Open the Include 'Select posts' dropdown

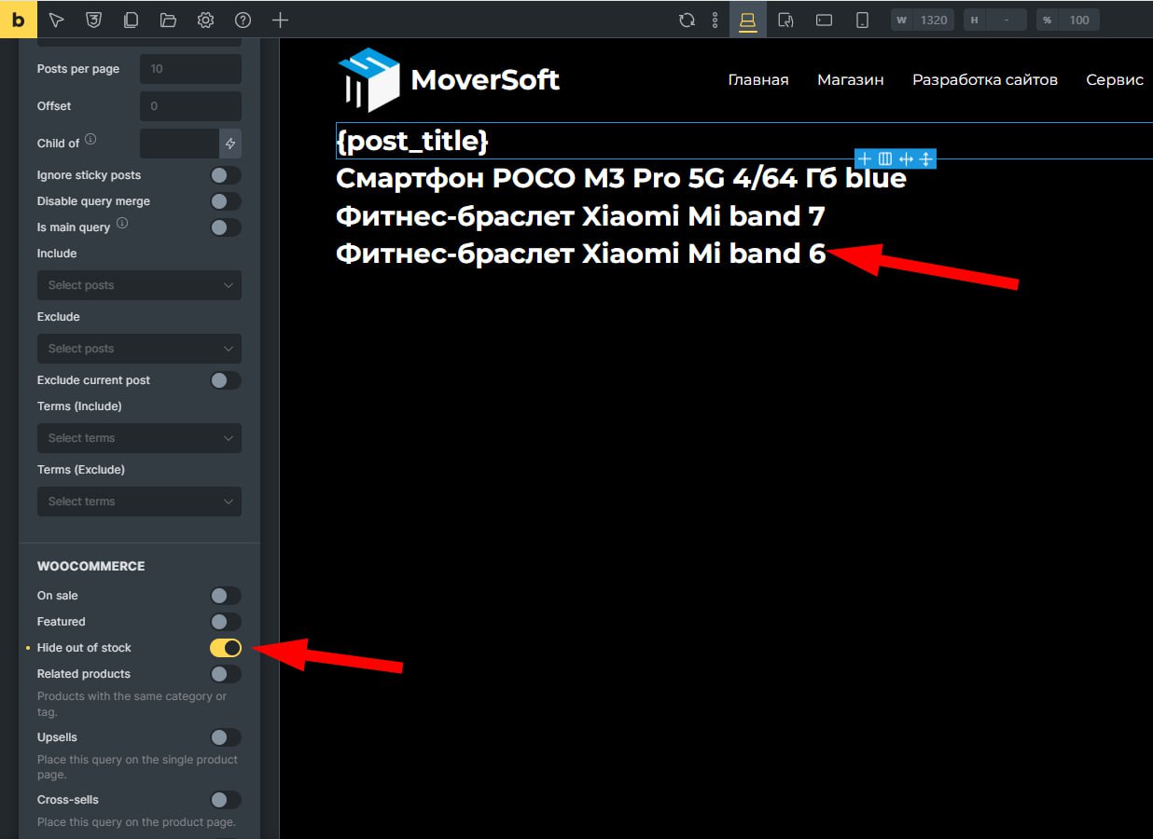139,285
